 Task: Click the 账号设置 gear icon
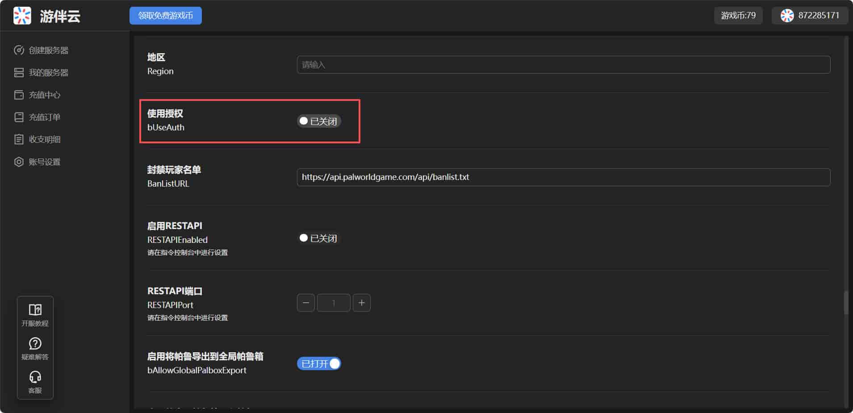click(x=19, y=162)
